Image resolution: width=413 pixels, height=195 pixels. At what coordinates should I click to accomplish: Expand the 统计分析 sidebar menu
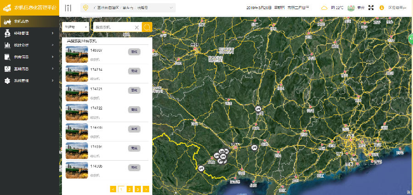coord(30,45)
